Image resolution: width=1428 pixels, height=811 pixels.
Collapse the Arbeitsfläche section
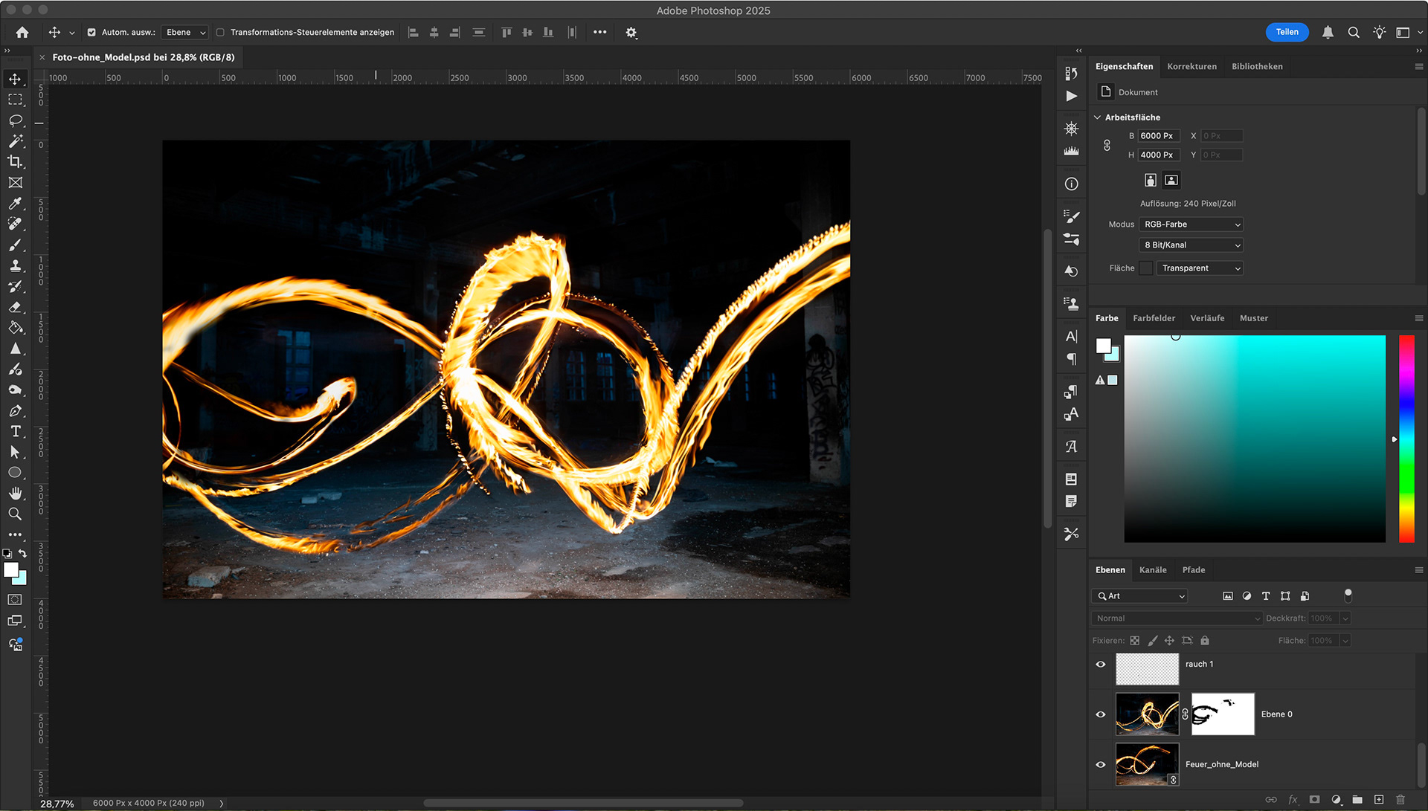coord(1098,117)
